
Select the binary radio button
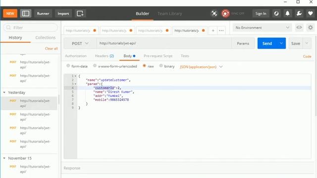(161, 66)
